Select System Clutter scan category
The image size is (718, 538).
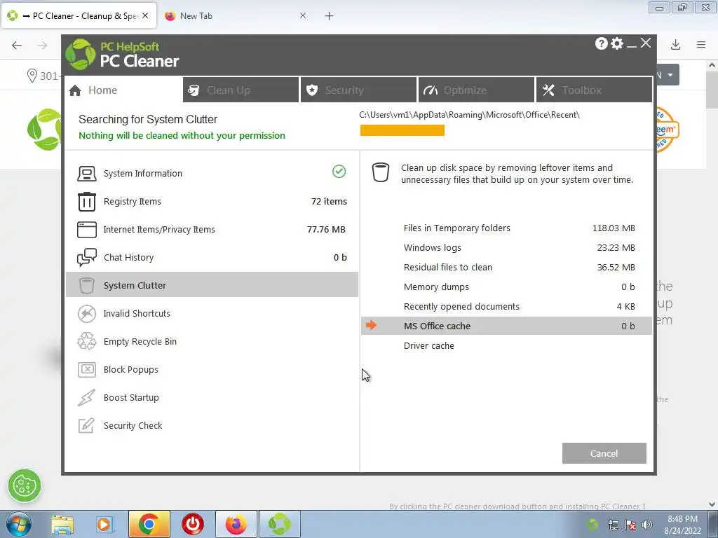212,285
